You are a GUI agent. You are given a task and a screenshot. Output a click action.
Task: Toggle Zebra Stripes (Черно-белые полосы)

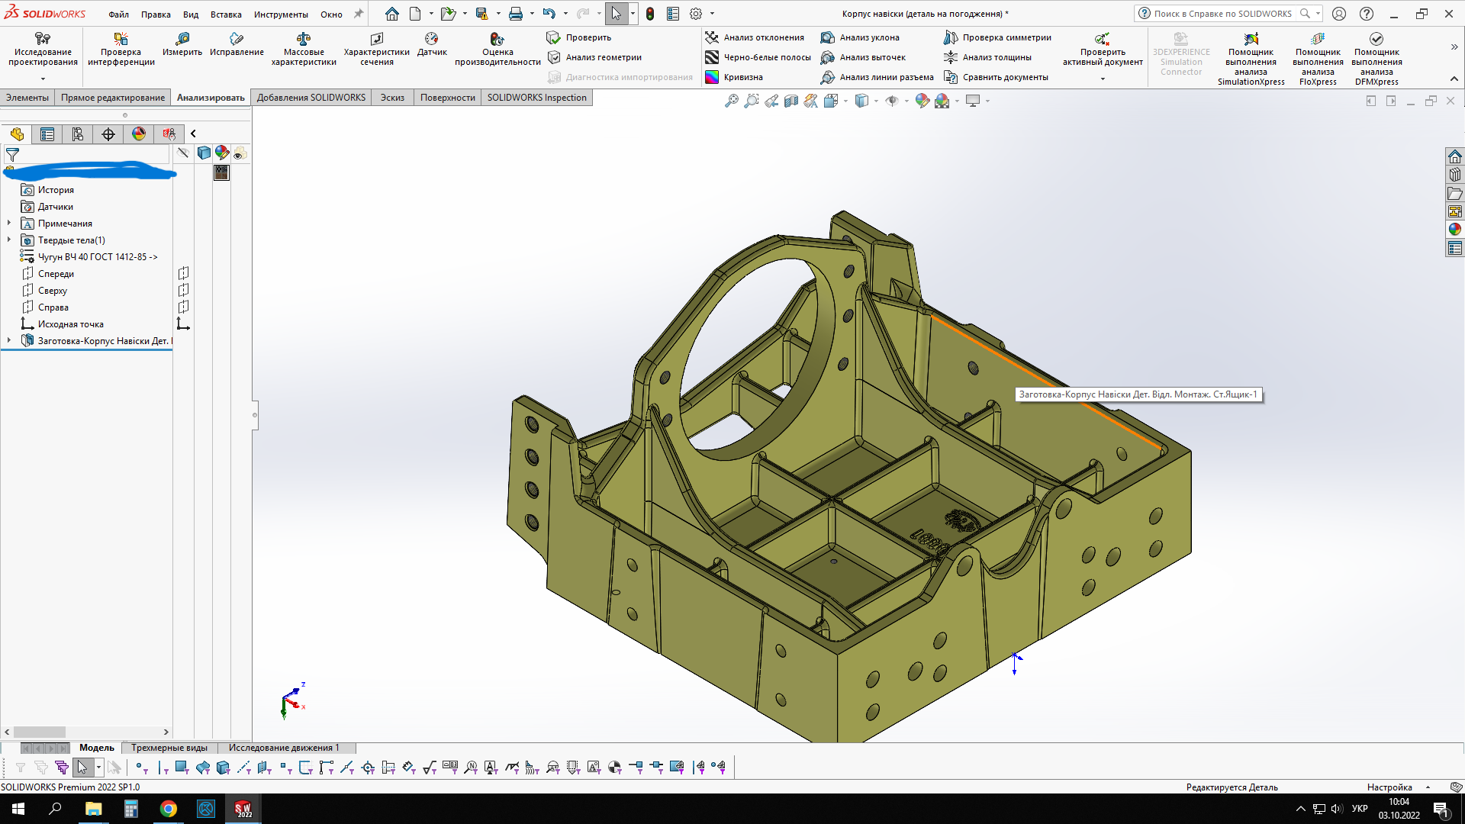pos(758,57)
